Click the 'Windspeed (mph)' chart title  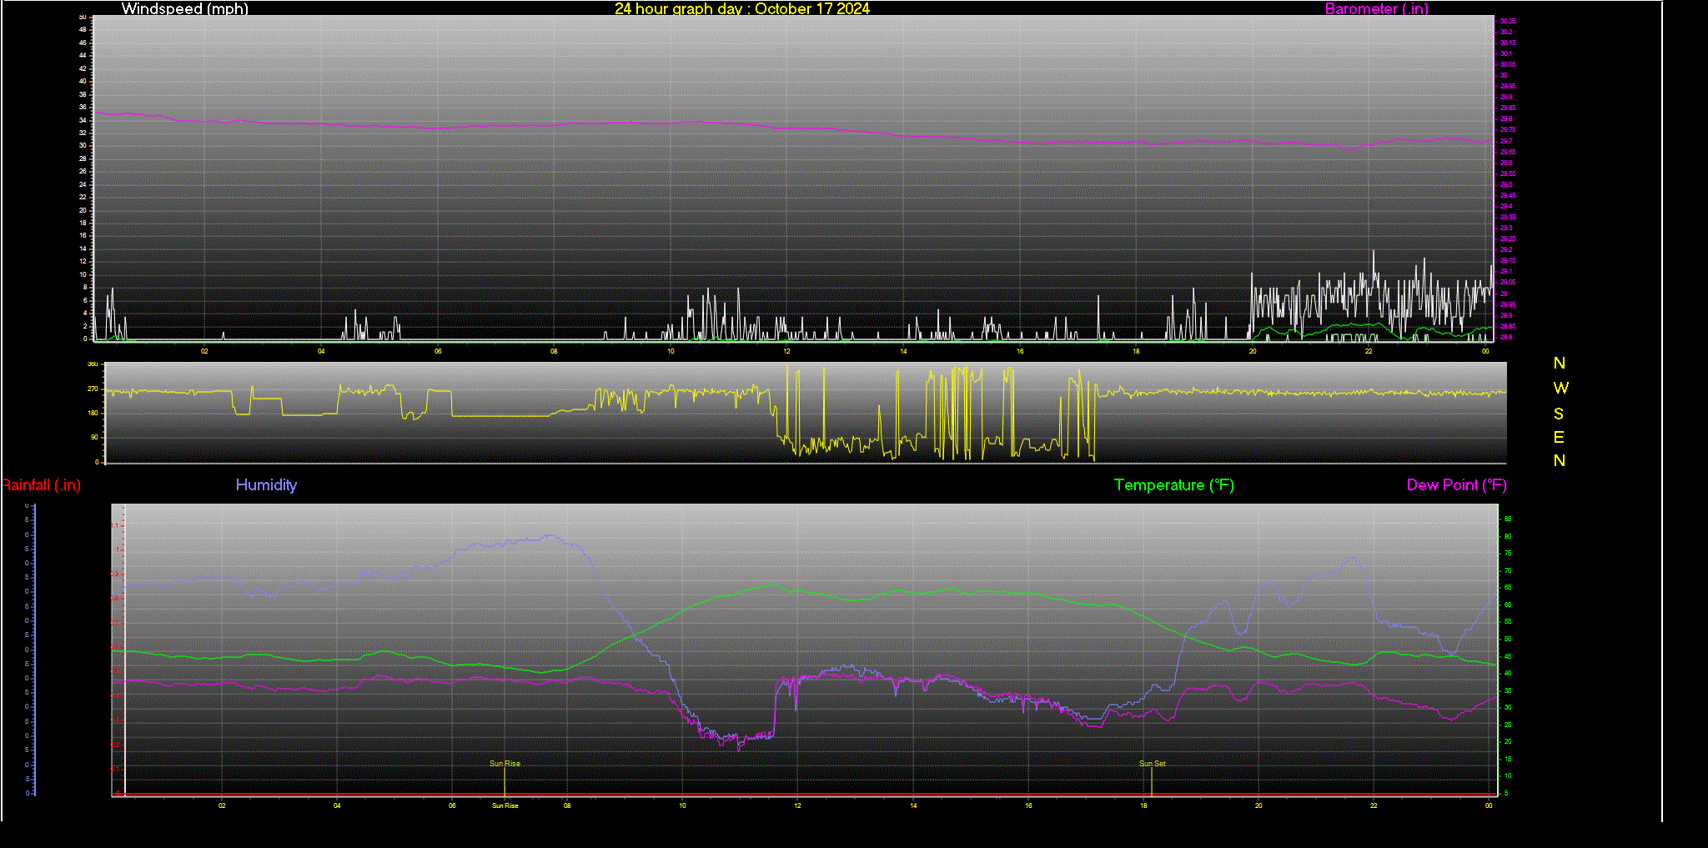184,8
